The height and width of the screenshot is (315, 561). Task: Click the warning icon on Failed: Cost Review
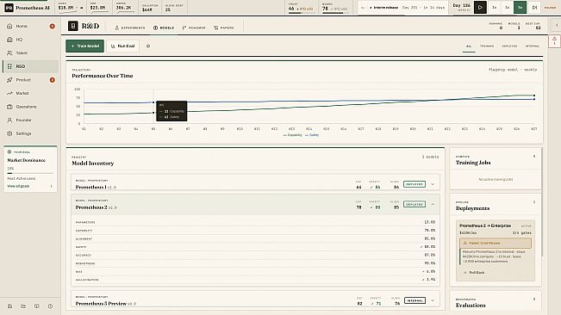[x=465, y=243]
